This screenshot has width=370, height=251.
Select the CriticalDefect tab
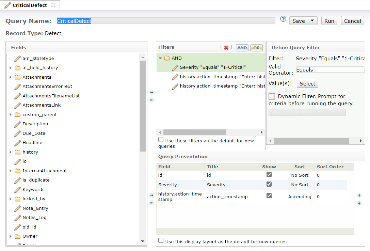(x=30, y=5)
